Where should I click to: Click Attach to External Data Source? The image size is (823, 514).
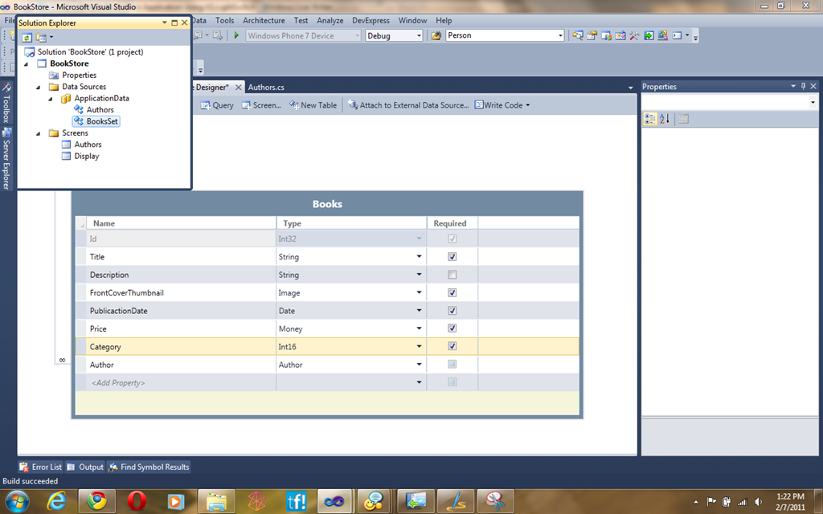(408, 105)
